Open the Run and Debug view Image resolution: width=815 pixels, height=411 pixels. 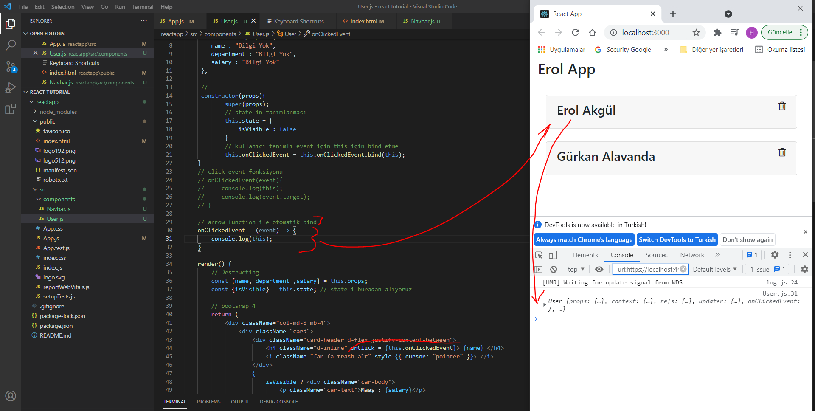11,88
